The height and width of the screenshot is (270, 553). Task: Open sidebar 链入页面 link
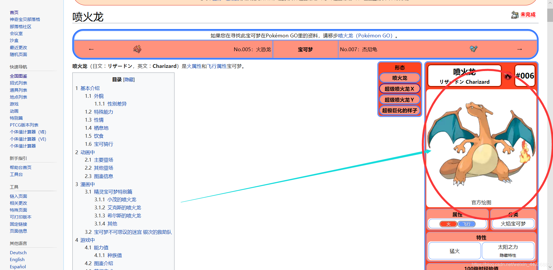pyautogui.click(x=18, y=196)
